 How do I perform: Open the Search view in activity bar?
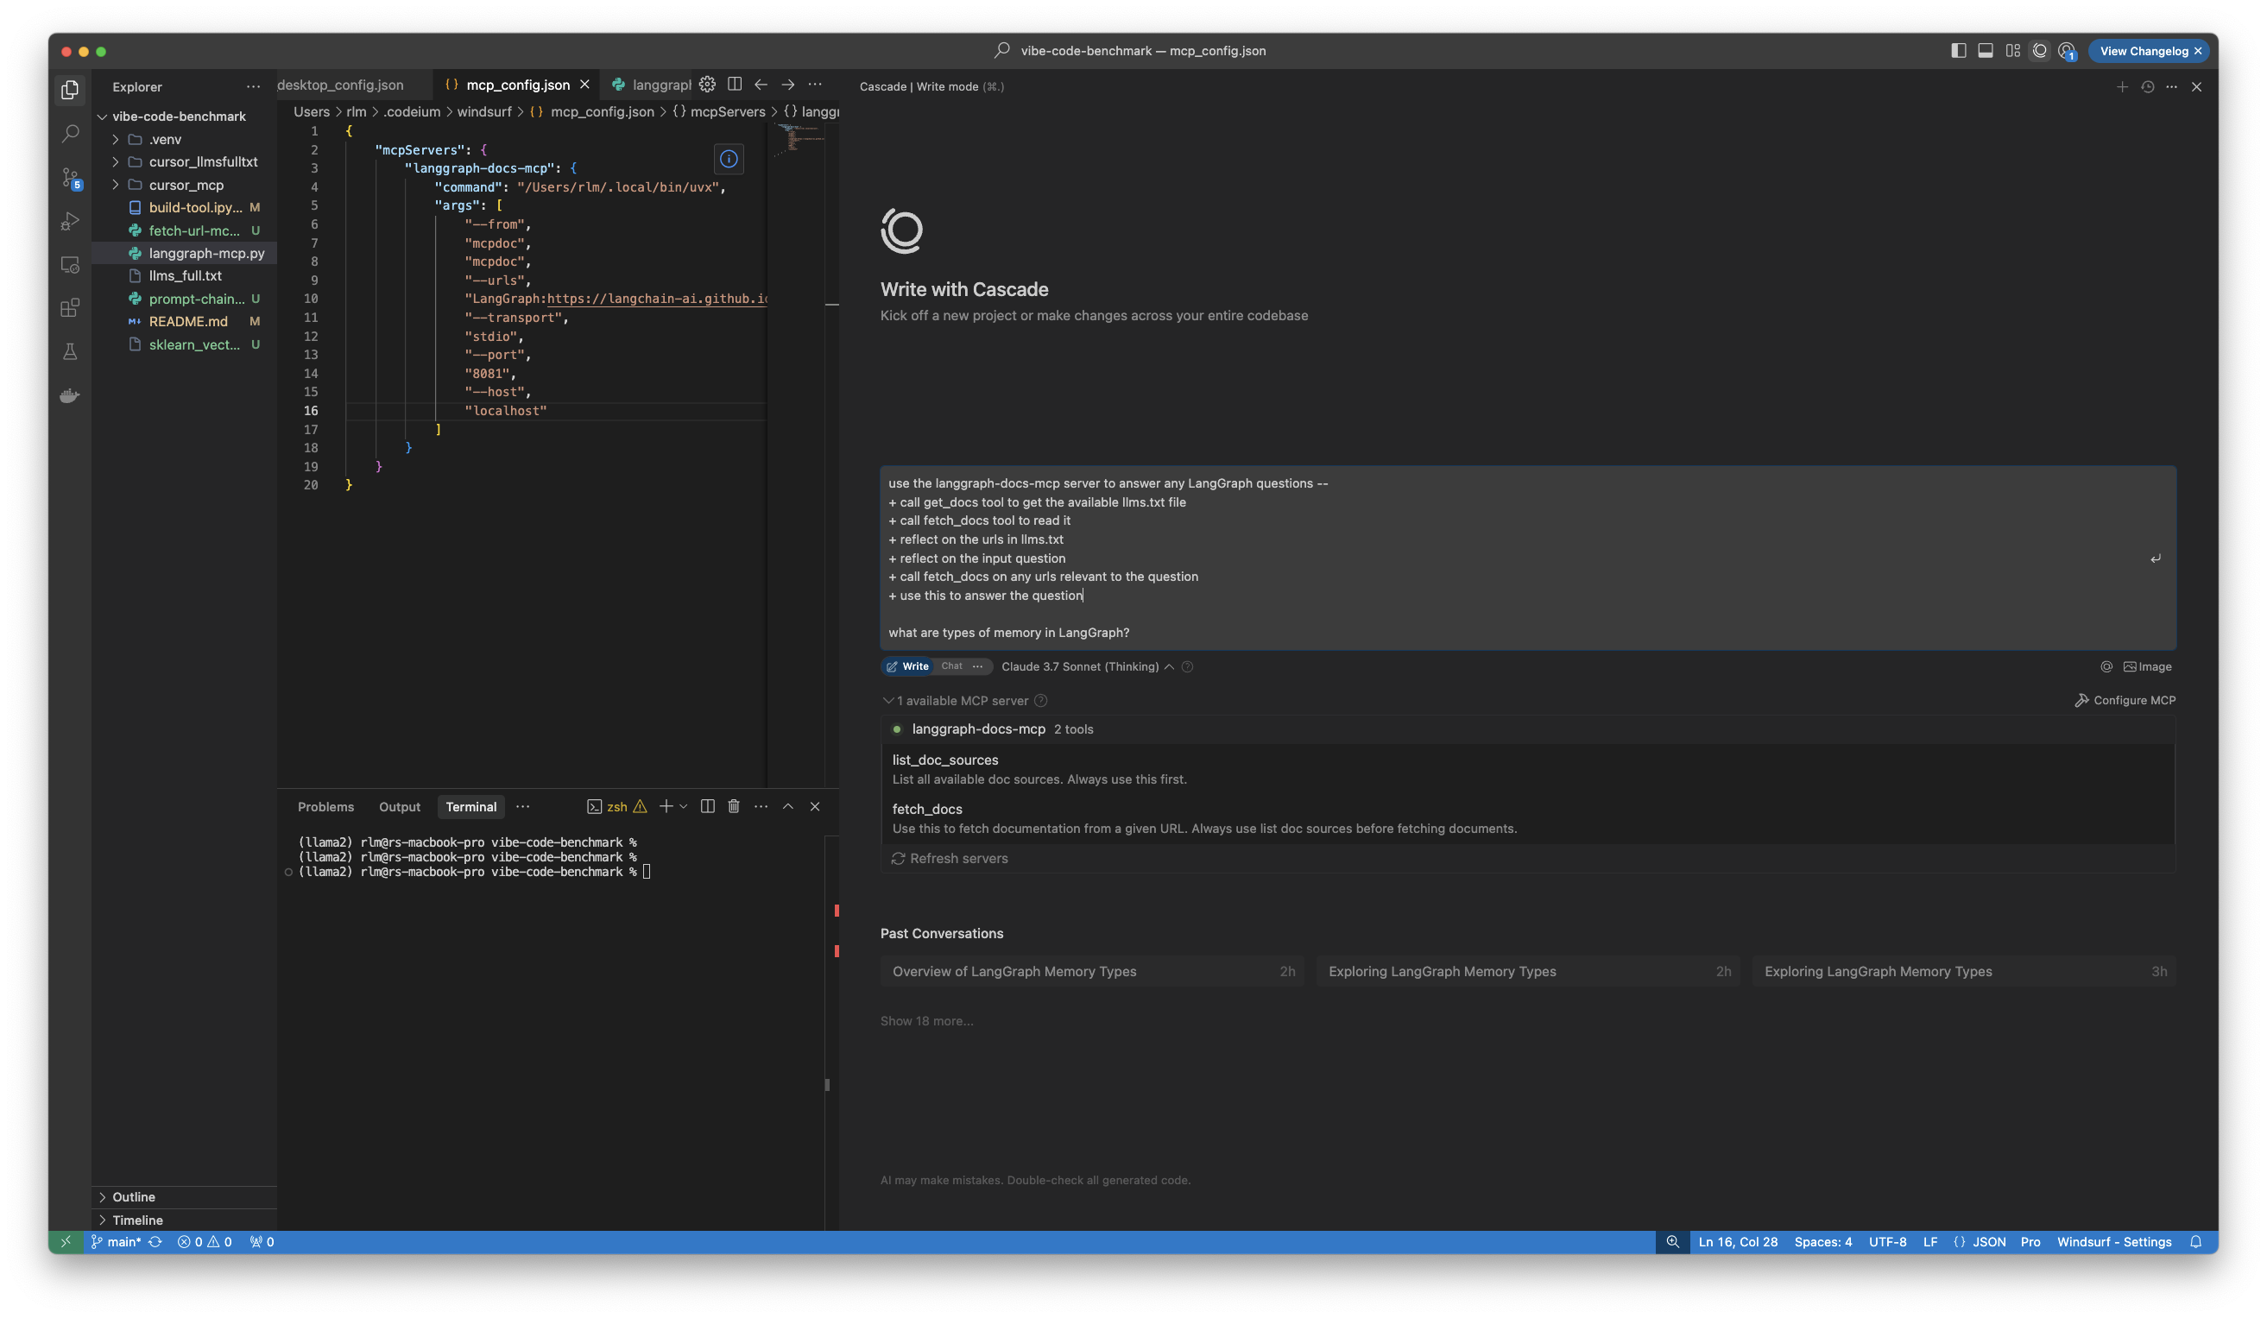click(70, 134)
